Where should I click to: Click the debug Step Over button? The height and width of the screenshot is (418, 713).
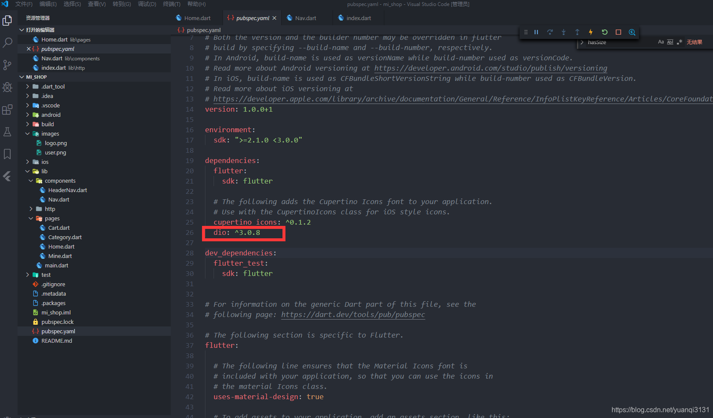pyautogui.click(x=550, y=32)
